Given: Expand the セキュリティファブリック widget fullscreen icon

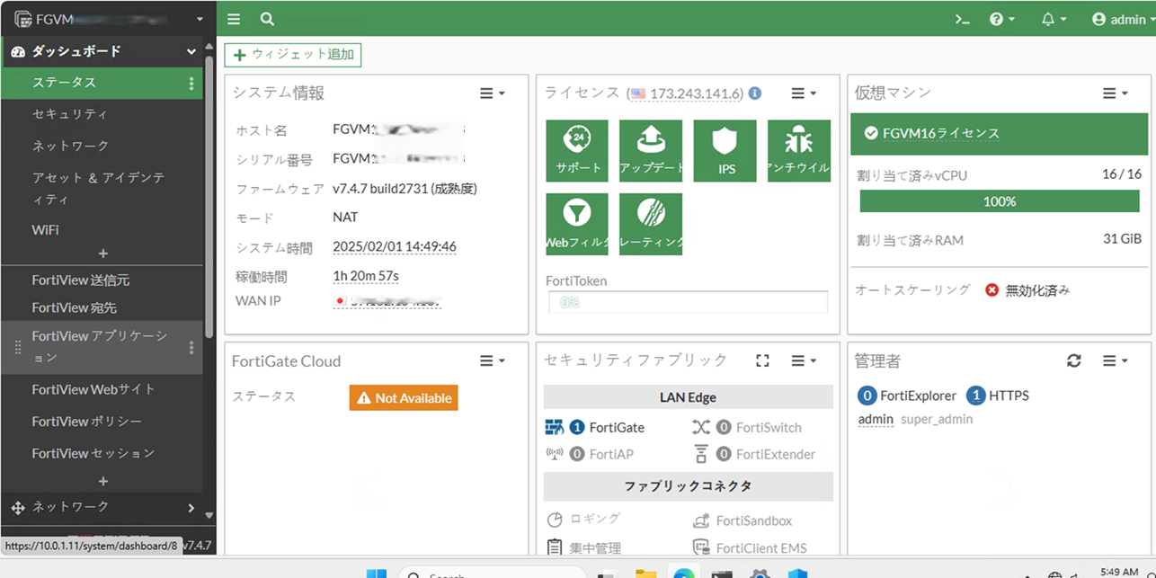Looking at the screenshot, I should point(762,360).
